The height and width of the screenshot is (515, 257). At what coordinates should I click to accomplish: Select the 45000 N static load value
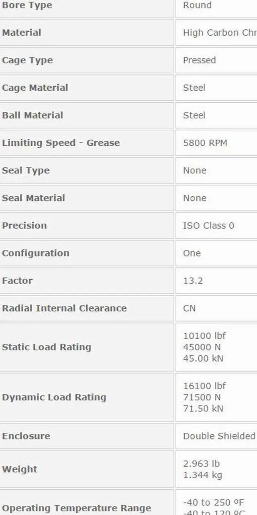[x=202, y=347]
